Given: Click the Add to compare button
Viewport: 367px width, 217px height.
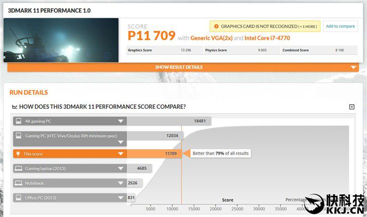Looking at the screenshot, I should tap(340, 26).
